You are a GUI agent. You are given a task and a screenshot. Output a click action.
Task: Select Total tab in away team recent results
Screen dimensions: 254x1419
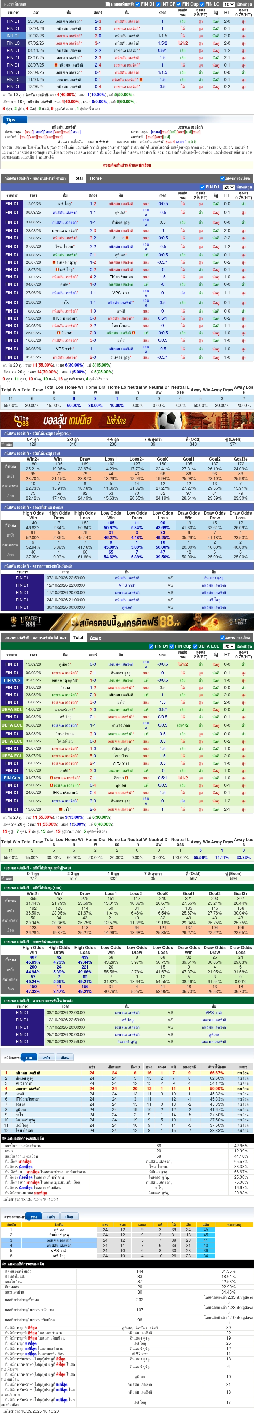pos(78,637)
